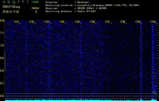Click the cyan signal level strip at bottom
Screen dimensions: 159x101
point(81,100)
